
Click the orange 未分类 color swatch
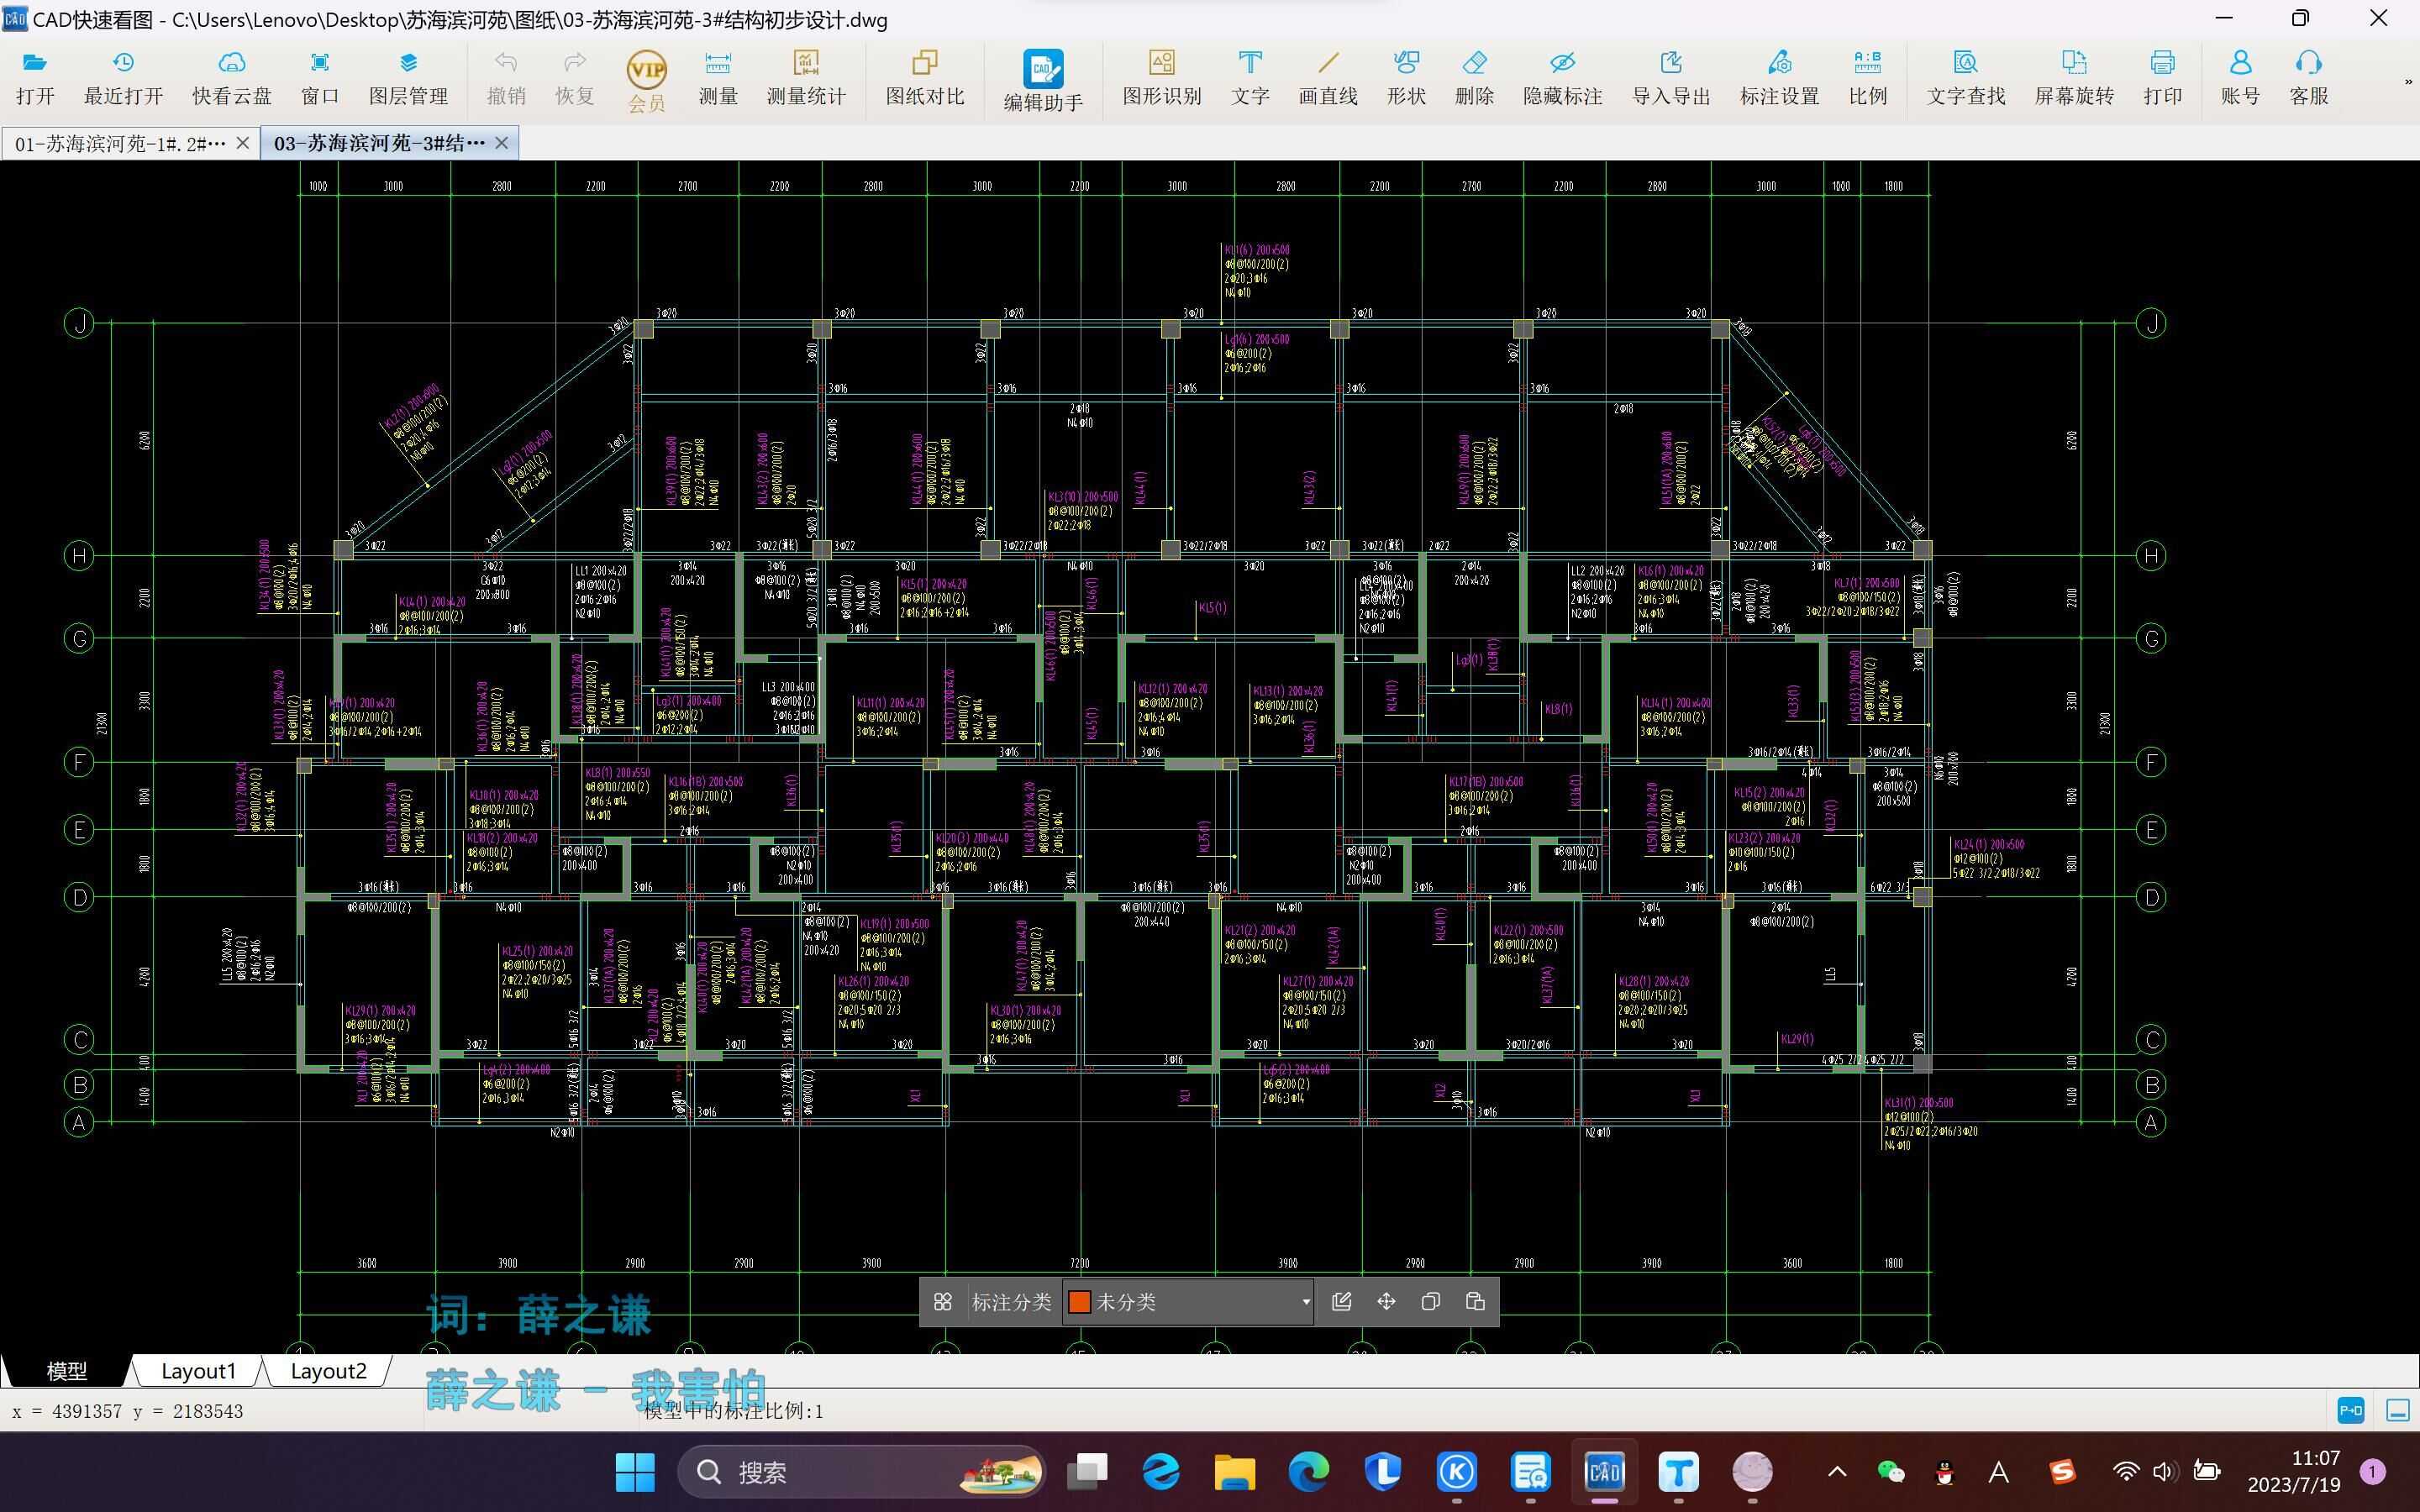point(1080,1302)
